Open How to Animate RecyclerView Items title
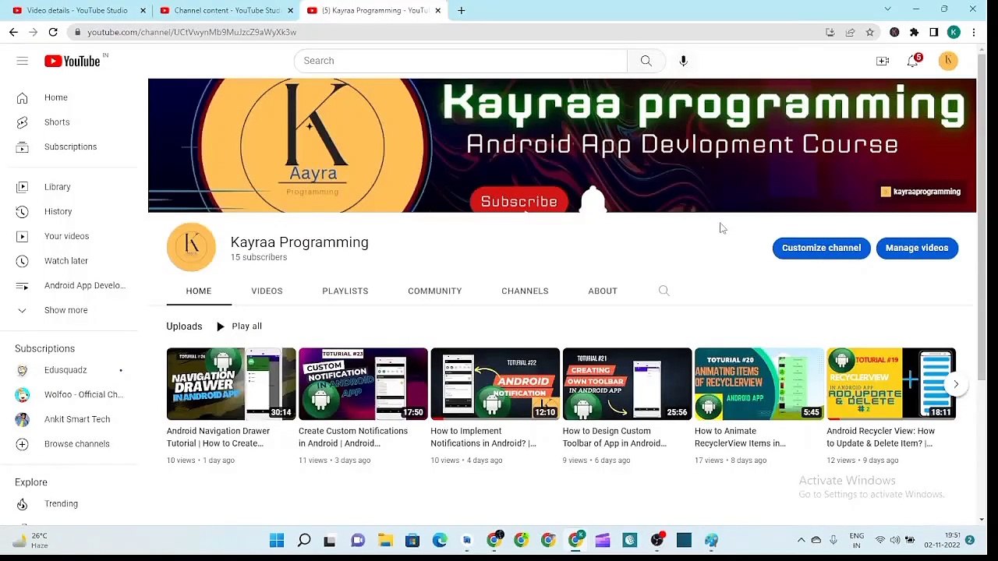The image size is (998, 561). point(740,437)
